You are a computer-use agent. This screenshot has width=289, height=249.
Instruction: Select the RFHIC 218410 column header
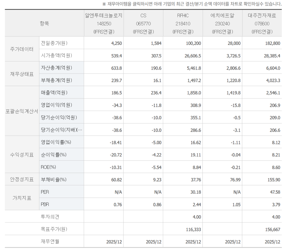point(183,23)
